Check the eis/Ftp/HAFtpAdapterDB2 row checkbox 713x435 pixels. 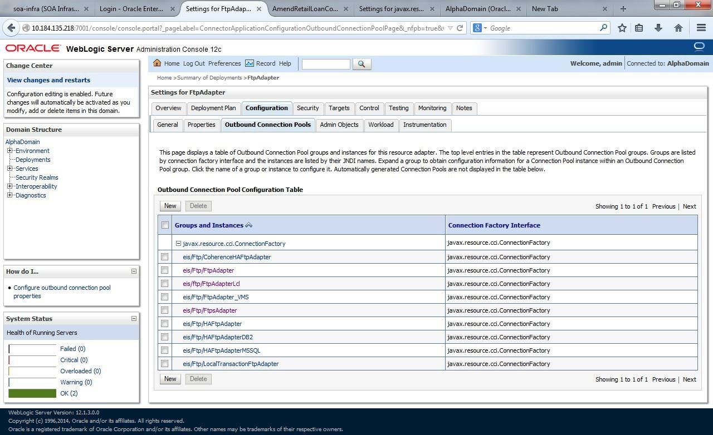[x=165, y=337]
